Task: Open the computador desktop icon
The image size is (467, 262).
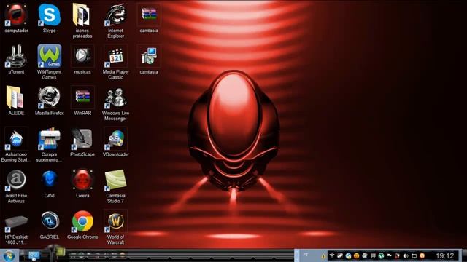Action: (x=16, y=17)
